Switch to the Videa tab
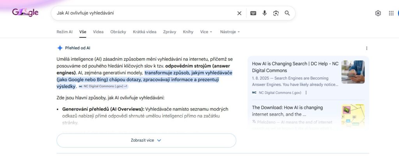Viewport: 399px width, 165px height. pos(98,32)
